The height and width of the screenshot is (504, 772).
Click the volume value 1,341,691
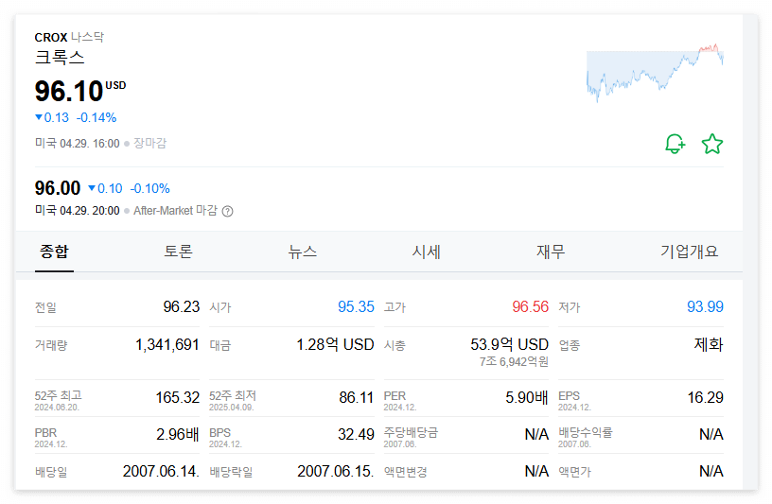click(167, 344)
